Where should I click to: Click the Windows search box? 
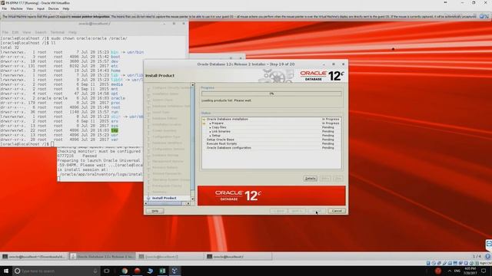56,271
